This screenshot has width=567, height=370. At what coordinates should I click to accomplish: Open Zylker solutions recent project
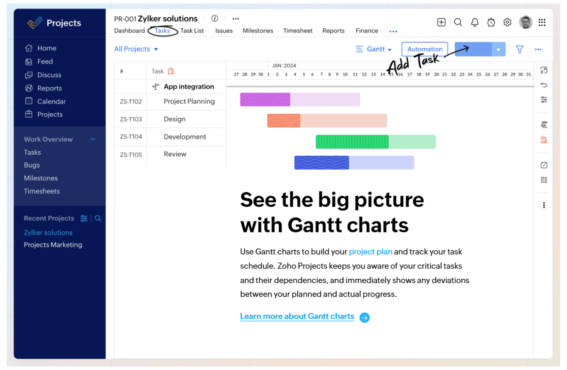pyautogui.click(x=48, y=233)
